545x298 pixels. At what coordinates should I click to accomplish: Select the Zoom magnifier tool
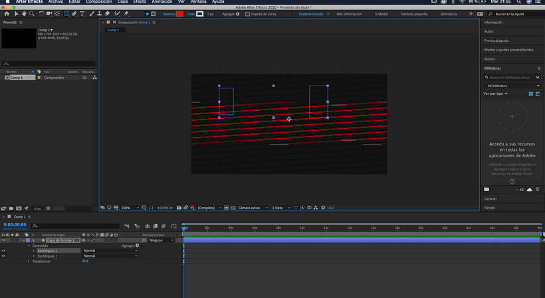(32, 14)
